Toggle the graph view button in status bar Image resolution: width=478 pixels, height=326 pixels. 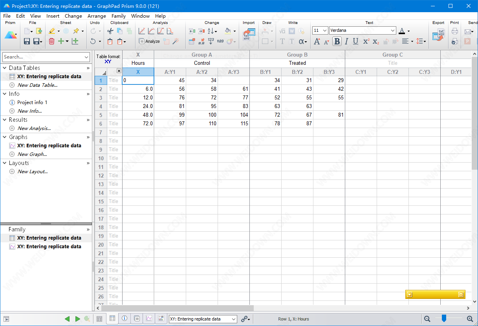149,319
